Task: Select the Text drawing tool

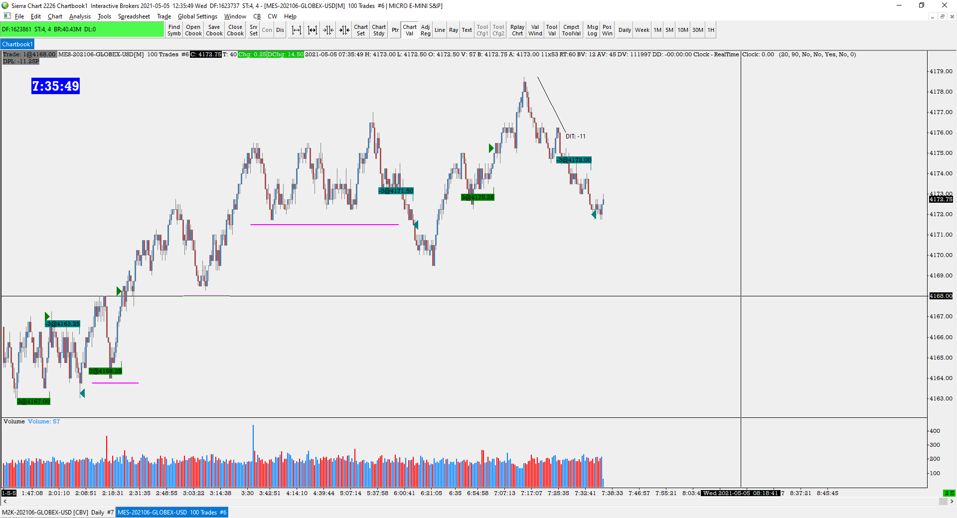Action: [467, 30]
